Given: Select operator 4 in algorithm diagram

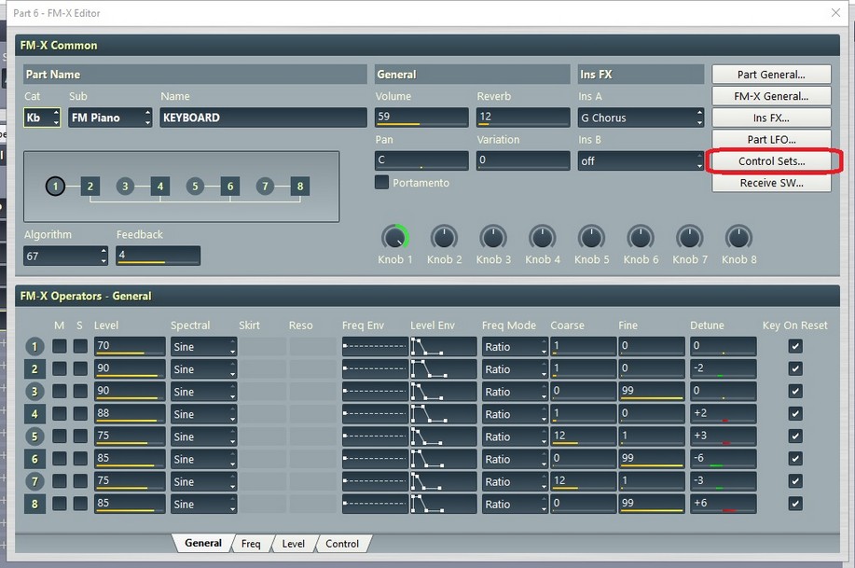Looking at the screenshot, I should 160,186.
